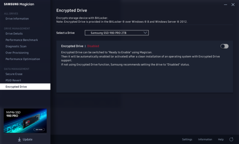The image size is (239, 144).
Task: Click the dropdown chevron beside 980 PRO 2TB
Action: click(x=145, y=33)
